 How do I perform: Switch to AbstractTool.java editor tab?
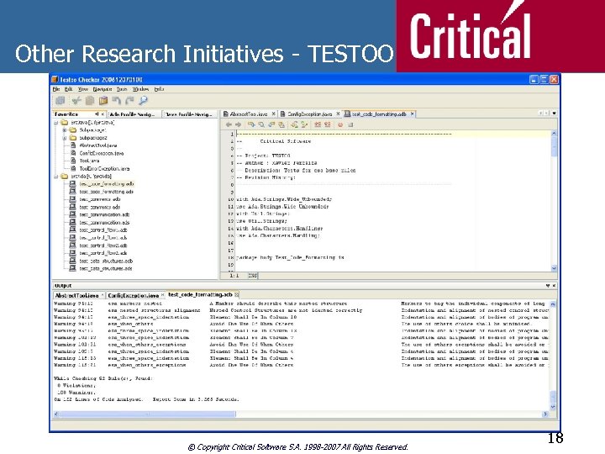(249, 113)
